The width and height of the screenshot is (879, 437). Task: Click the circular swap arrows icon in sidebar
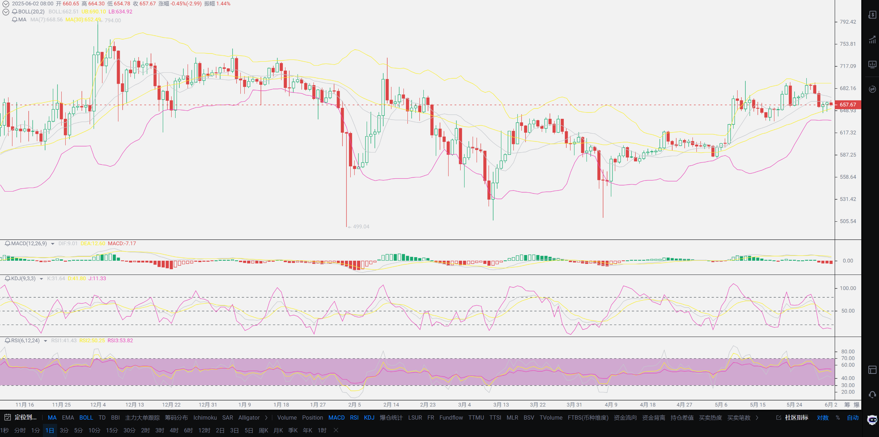click(x=872, y=89)
